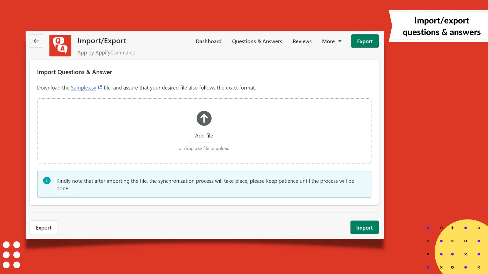Image resolution: width=488 pixels, height=274 pixels.
Task: Click the Import/export questions & answers ribbon label
Action: [441, 26]
